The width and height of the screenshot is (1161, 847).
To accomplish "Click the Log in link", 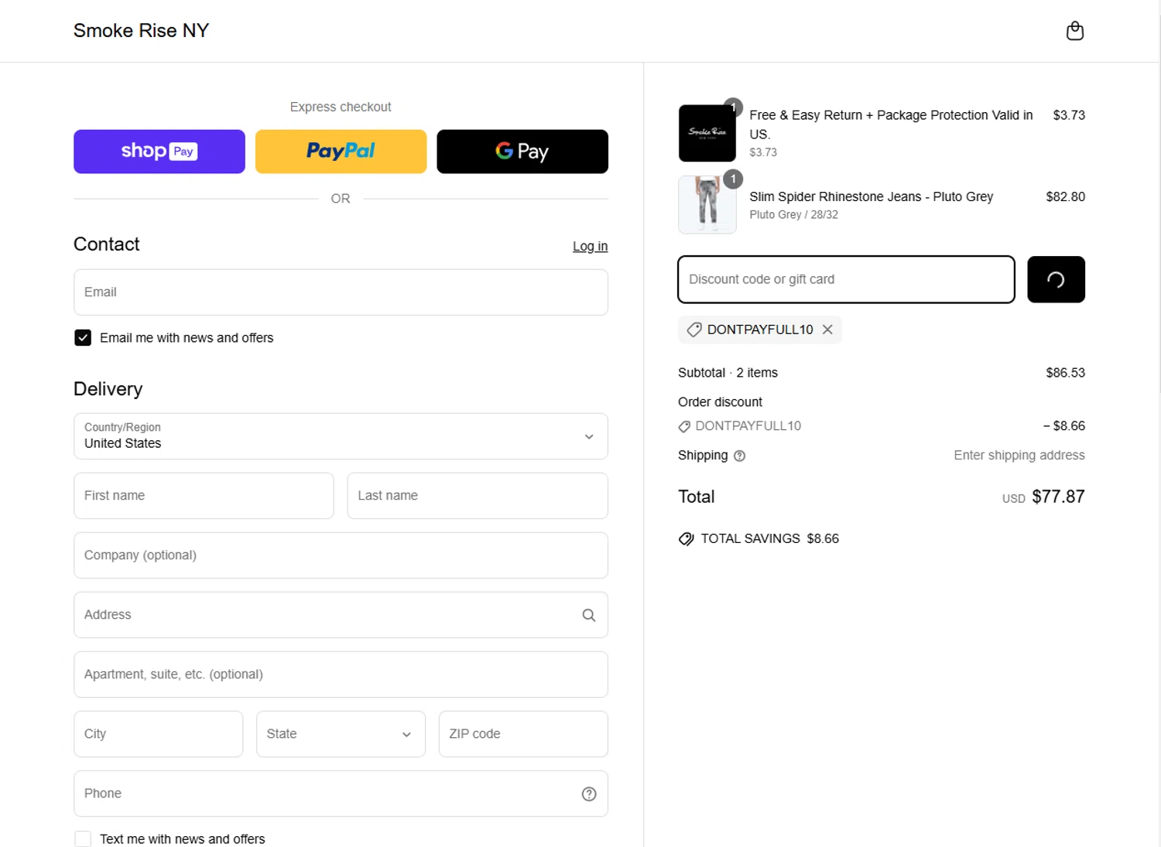I will (x=590, y=246).
